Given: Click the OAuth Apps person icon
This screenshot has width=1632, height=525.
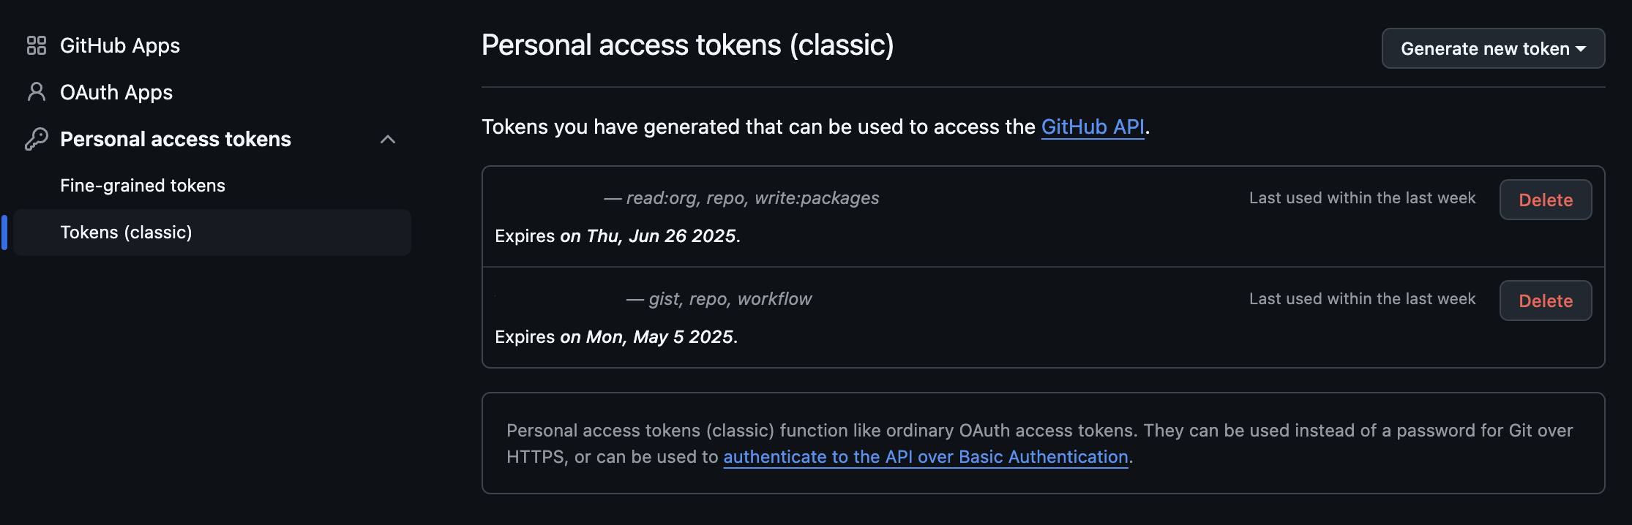Looking at the screenshot, I should (x=37, y=92).
